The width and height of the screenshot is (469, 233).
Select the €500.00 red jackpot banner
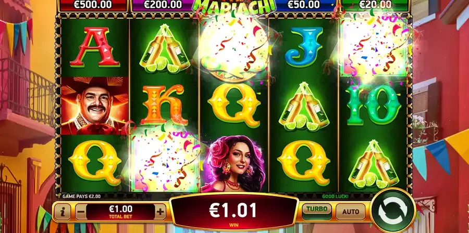pos(93,5)
